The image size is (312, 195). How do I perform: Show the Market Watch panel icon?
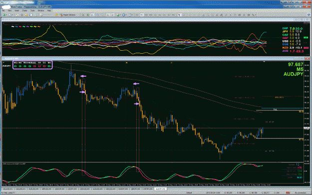17,15
